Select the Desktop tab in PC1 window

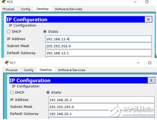tap(46, 70)
